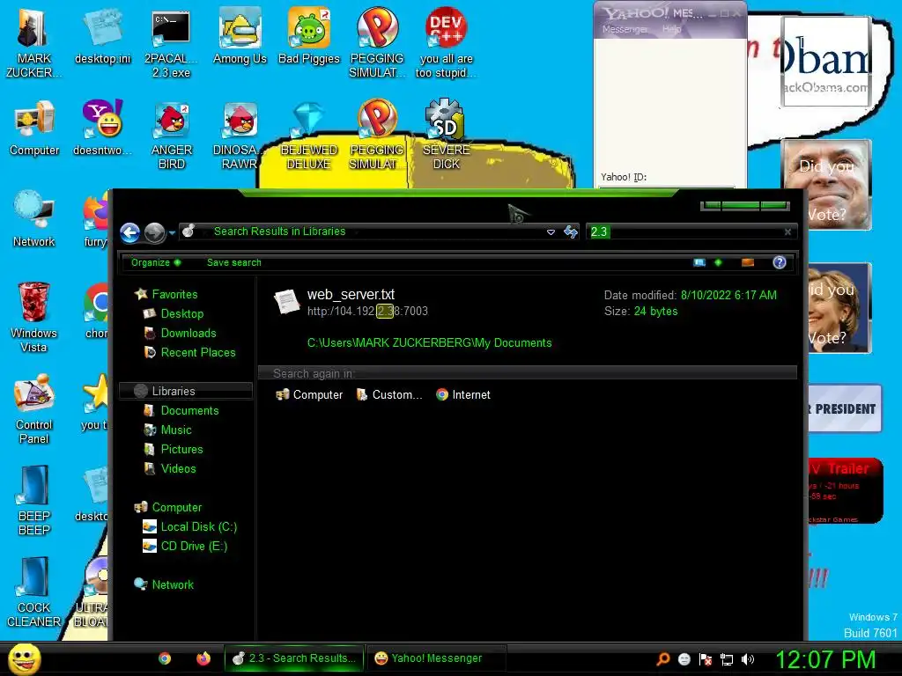
Task: Select the MARK ZUCKER... desktop icon
Action: click(x=34, y=42)
